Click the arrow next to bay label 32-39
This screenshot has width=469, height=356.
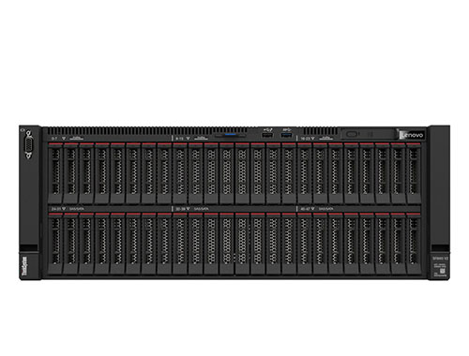pos(188,209)
